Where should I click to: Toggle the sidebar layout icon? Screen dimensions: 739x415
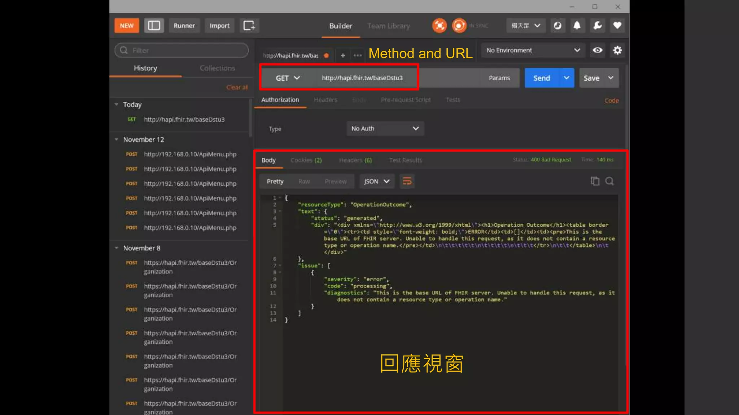[154, 26]
